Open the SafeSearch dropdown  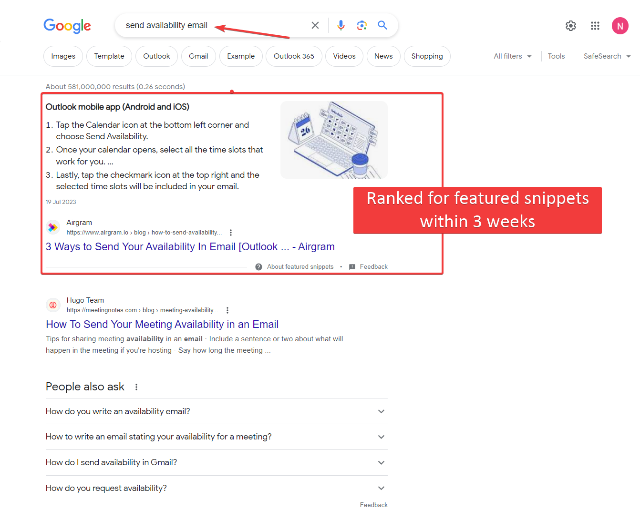[607, 56]
